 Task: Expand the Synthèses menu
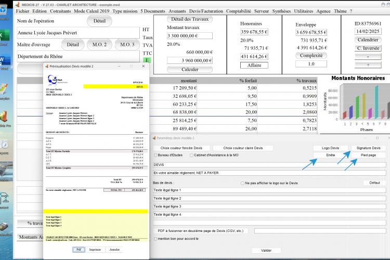tap(281, 11)
